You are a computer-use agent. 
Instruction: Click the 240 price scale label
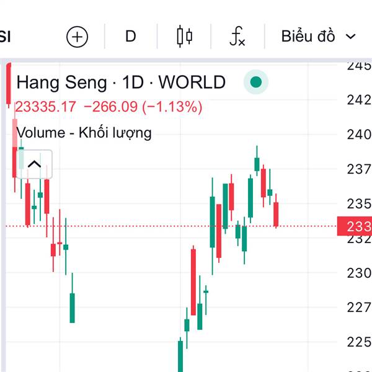359,135
